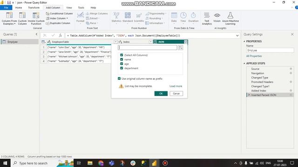The image size is (298, 167).
Task: Open Windows Start menu
Action: (5, 163)
